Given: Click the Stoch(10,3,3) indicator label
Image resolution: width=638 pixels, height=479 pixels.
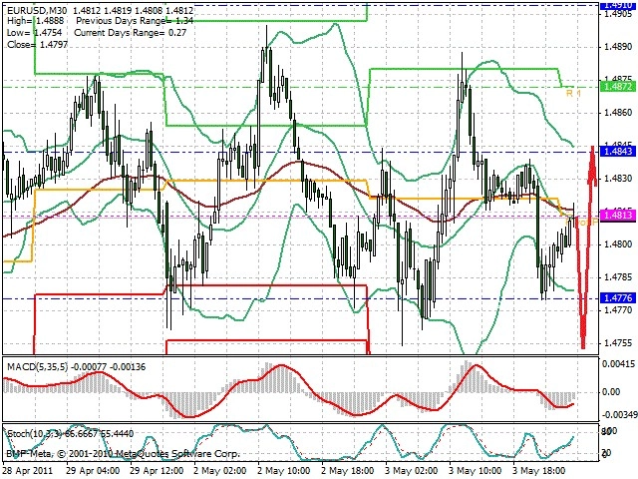Looking at the screenshot, I should point(35,434).
